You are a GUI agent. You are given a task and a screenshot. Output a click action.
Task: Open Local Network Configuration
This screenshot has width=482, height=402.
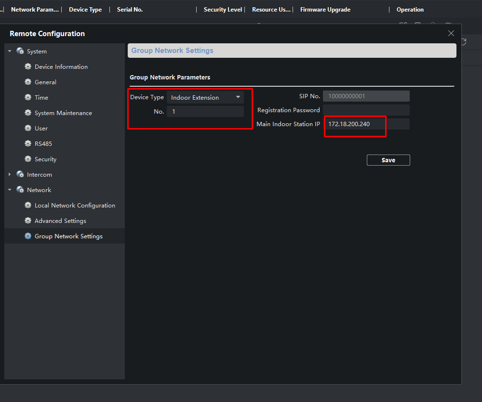(75, 206)
